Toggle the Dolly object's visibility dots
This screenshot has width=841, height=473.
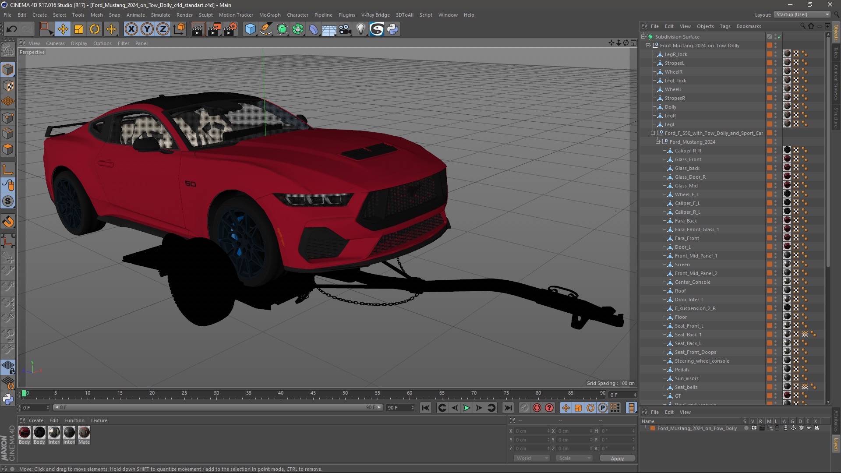point(775,107)
